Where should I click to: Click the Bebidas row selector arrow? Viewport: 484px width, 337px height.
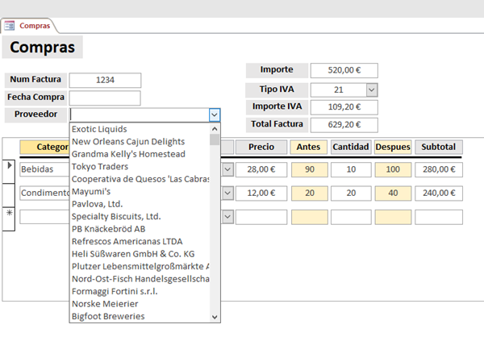tap(10, 166)
